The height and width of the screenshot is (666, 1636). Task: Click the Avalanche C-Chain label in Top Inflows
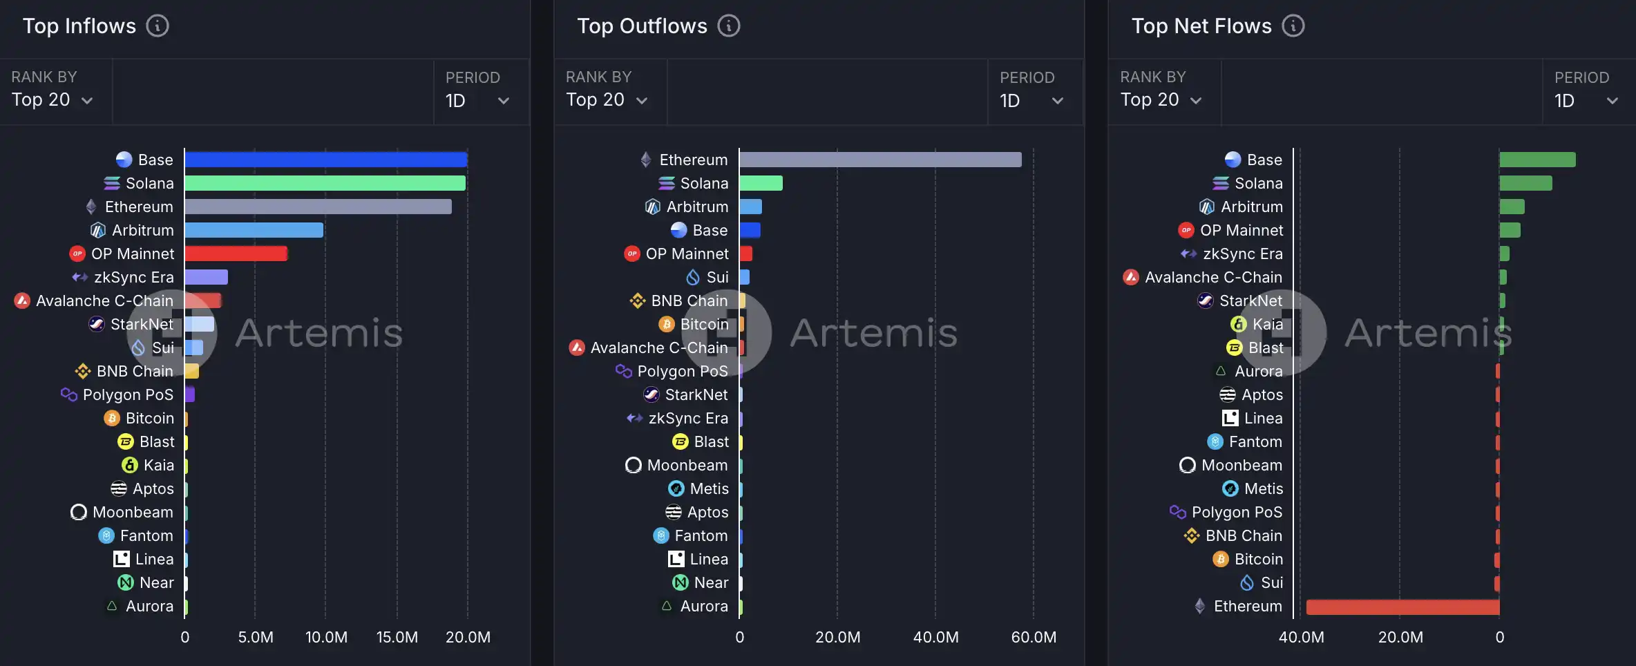pos(104,301)
